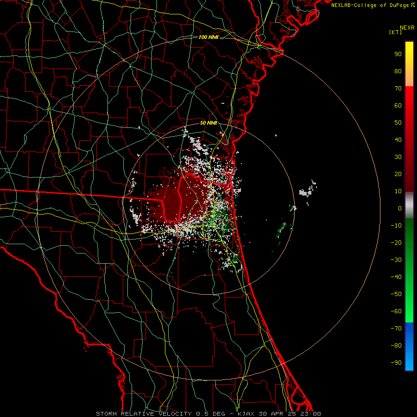Image resolution: width=417 pixels, height=417 pixels.
Task: Click the 40 value on velocity scale
Action: [x=398, y=140]
